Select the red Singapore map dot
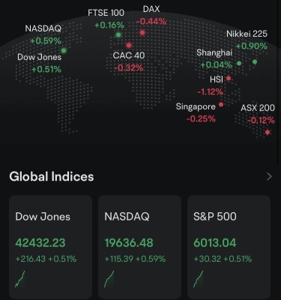This screenshot has height=300, width=281. click(x=221, y=104)
